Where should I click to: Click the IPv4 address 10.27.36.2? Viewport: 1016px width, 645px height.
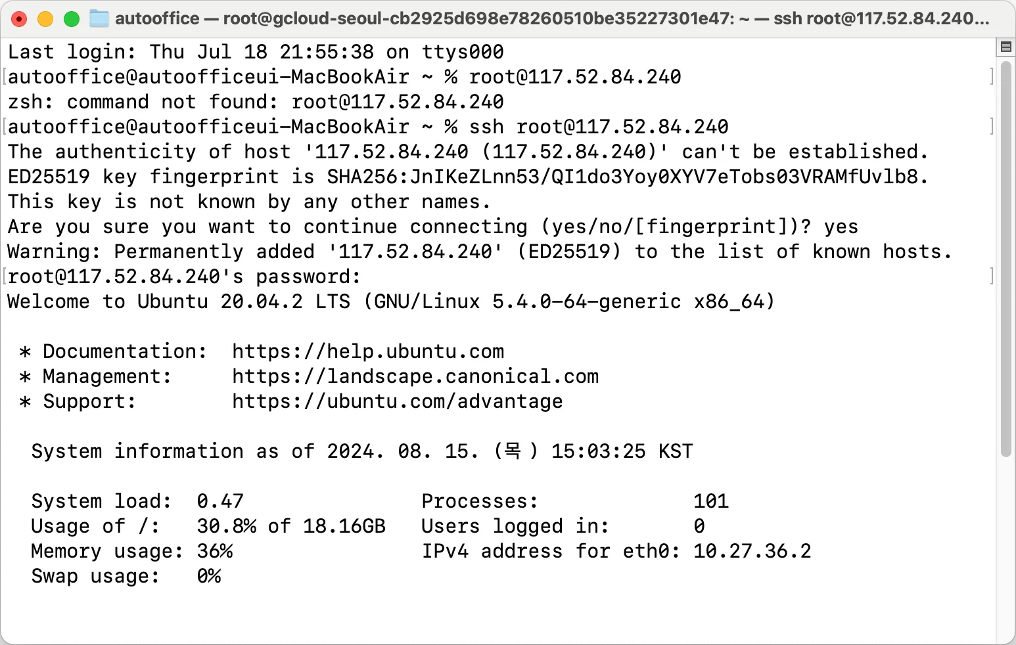point(752,551)
